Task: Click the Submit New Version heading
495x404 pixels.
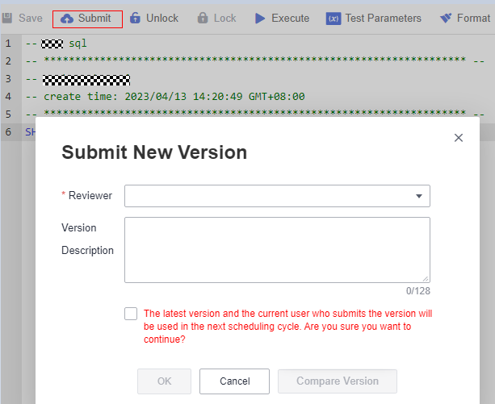Action: tap(154, 152)
